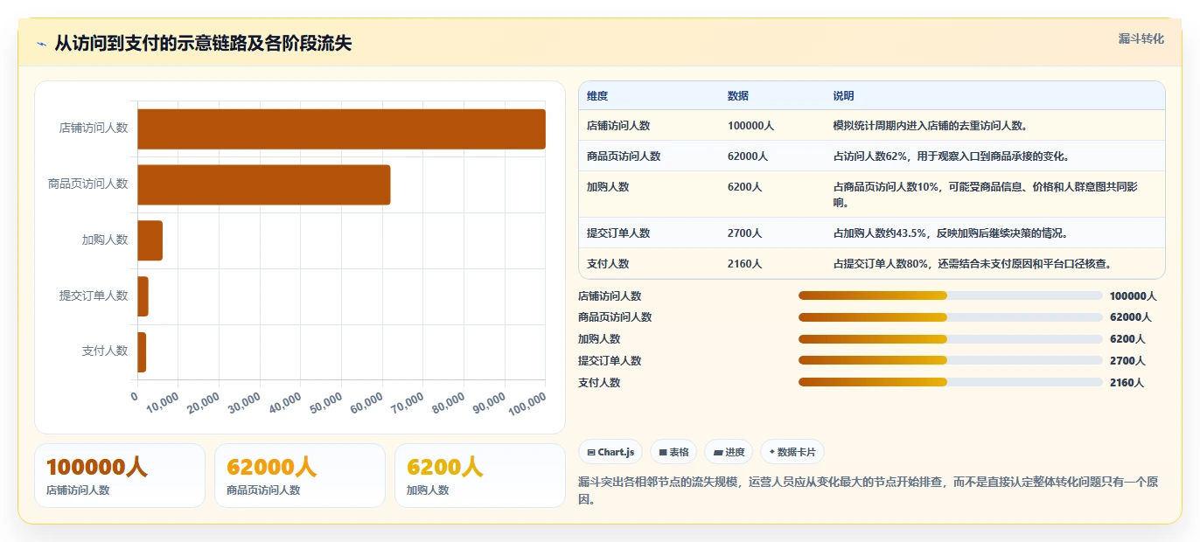Click the 提交订单人数 label on the chart axis
Screen dimensions: 1200x542
tap(94, 295)
